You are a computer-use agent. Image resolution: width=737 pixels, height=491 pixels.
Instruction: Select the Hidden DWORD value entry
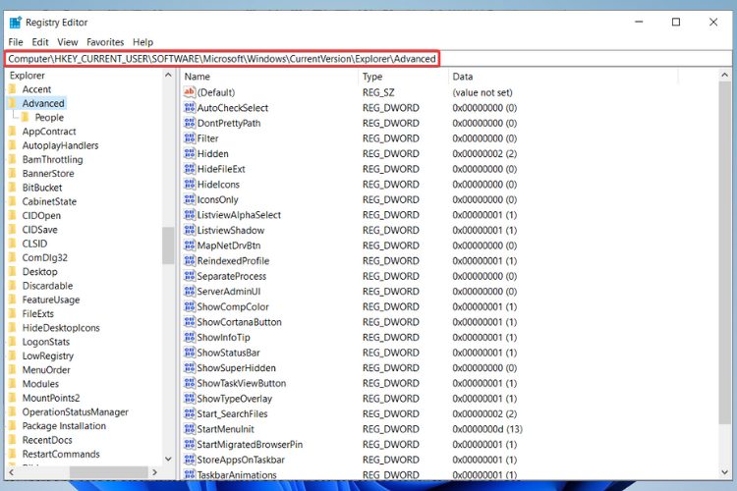pyautogui.click(x=213, y=154)
